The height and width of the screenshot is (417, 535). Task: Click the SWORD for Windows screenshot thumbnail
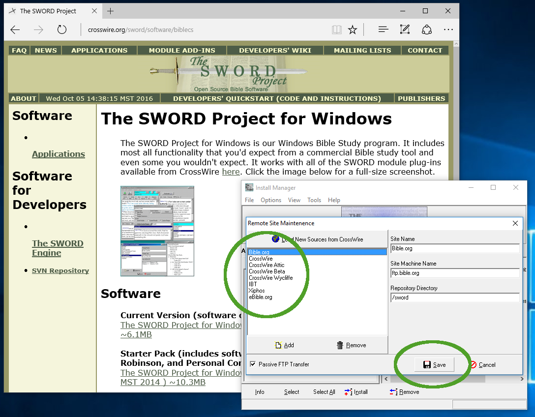157,231
